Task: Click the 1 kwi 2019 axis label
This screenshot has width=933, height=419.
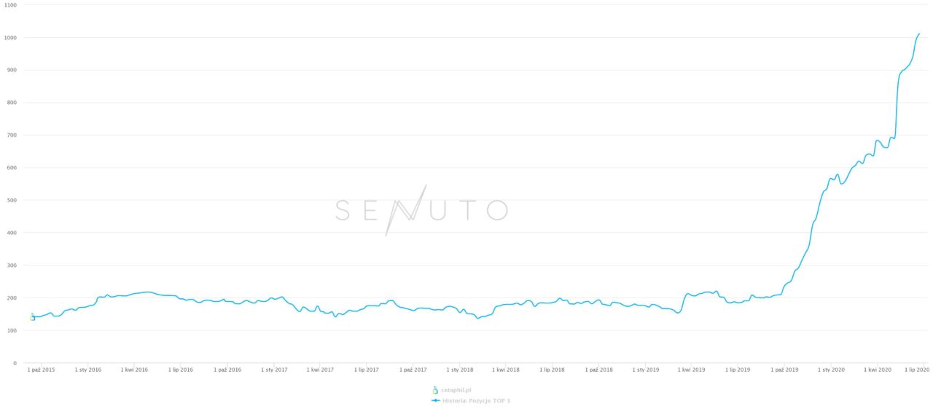Action: (692, 370)
